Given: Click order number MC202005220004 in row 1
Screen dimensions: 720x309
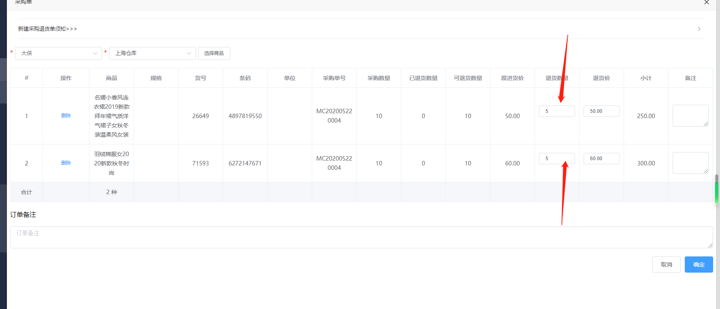Looking at the screenshot, I should [x=334, y=116].
